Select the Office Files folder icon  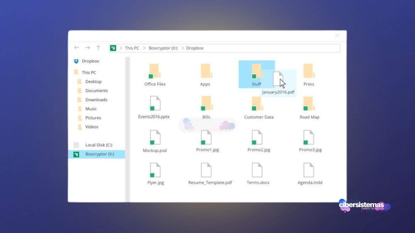coord(154,71)
